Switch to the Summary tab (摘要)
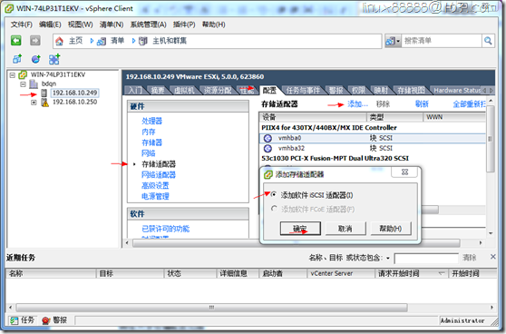The height and width of the screenshot is (334, 506). coord(158,91)
